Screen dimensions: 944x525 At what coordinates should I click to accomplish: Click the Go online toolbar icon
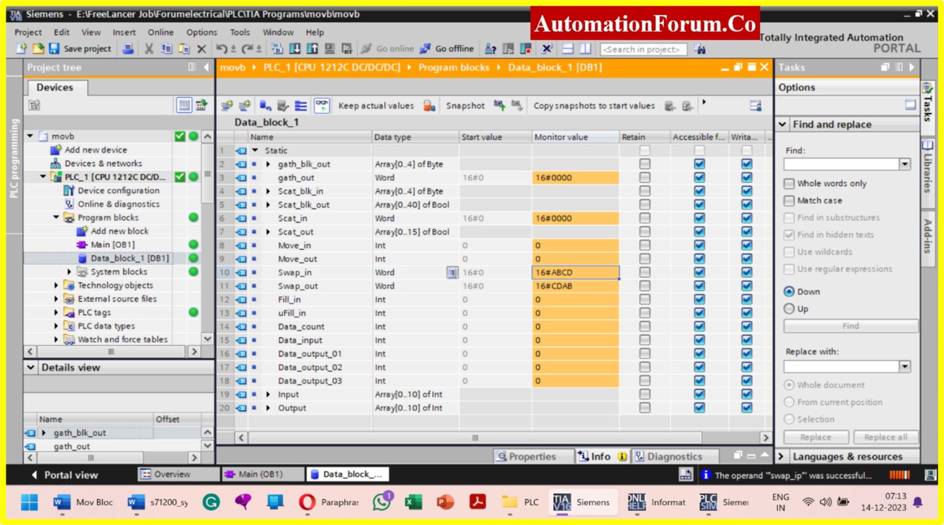point(367,49)
